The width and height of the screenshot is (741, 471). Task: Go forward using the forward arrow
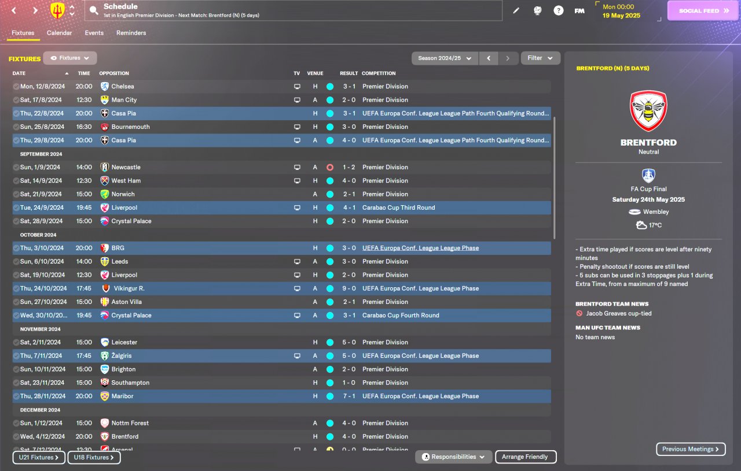coord(35,10)
